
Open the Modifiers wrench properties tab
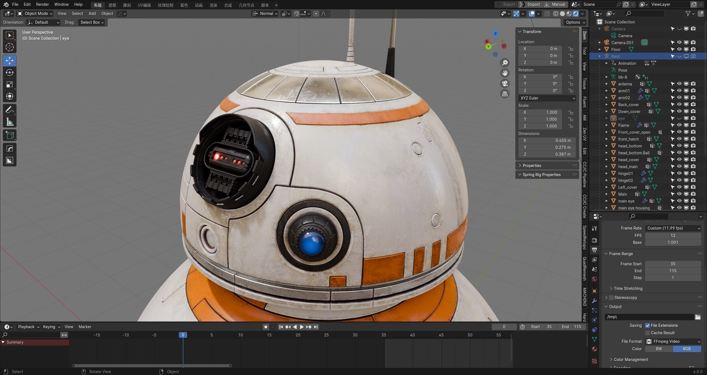595,301
